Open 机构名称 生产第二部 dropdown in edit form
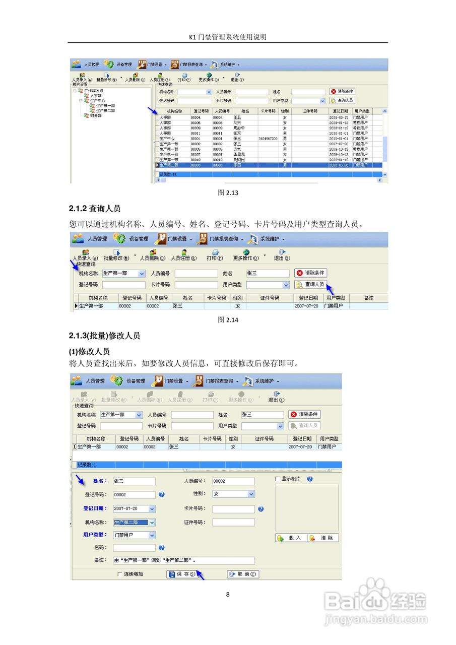The image size is (456, 645). click(152, 523)
